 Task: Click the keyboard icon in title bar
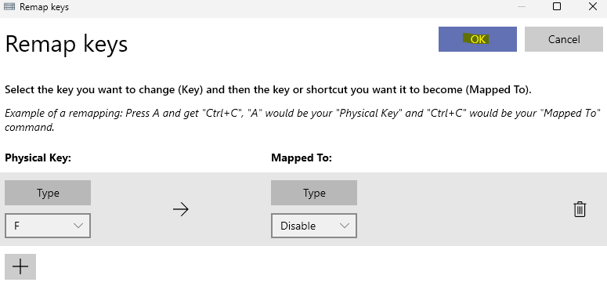(9, 6)
